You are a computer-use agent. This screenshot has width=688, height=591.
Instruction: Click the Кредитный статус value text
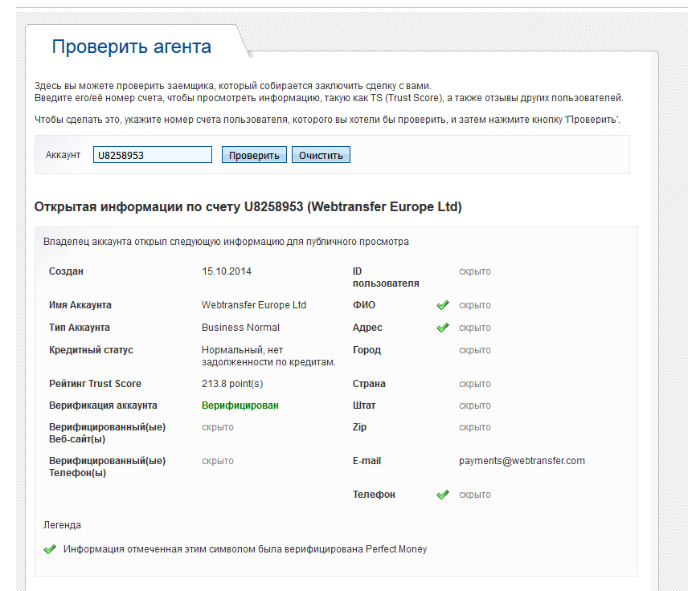(x=268, y=356)
